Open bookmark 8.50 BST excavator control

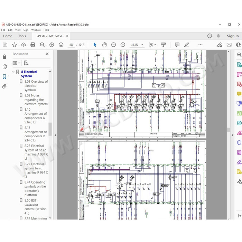(36, 207)
